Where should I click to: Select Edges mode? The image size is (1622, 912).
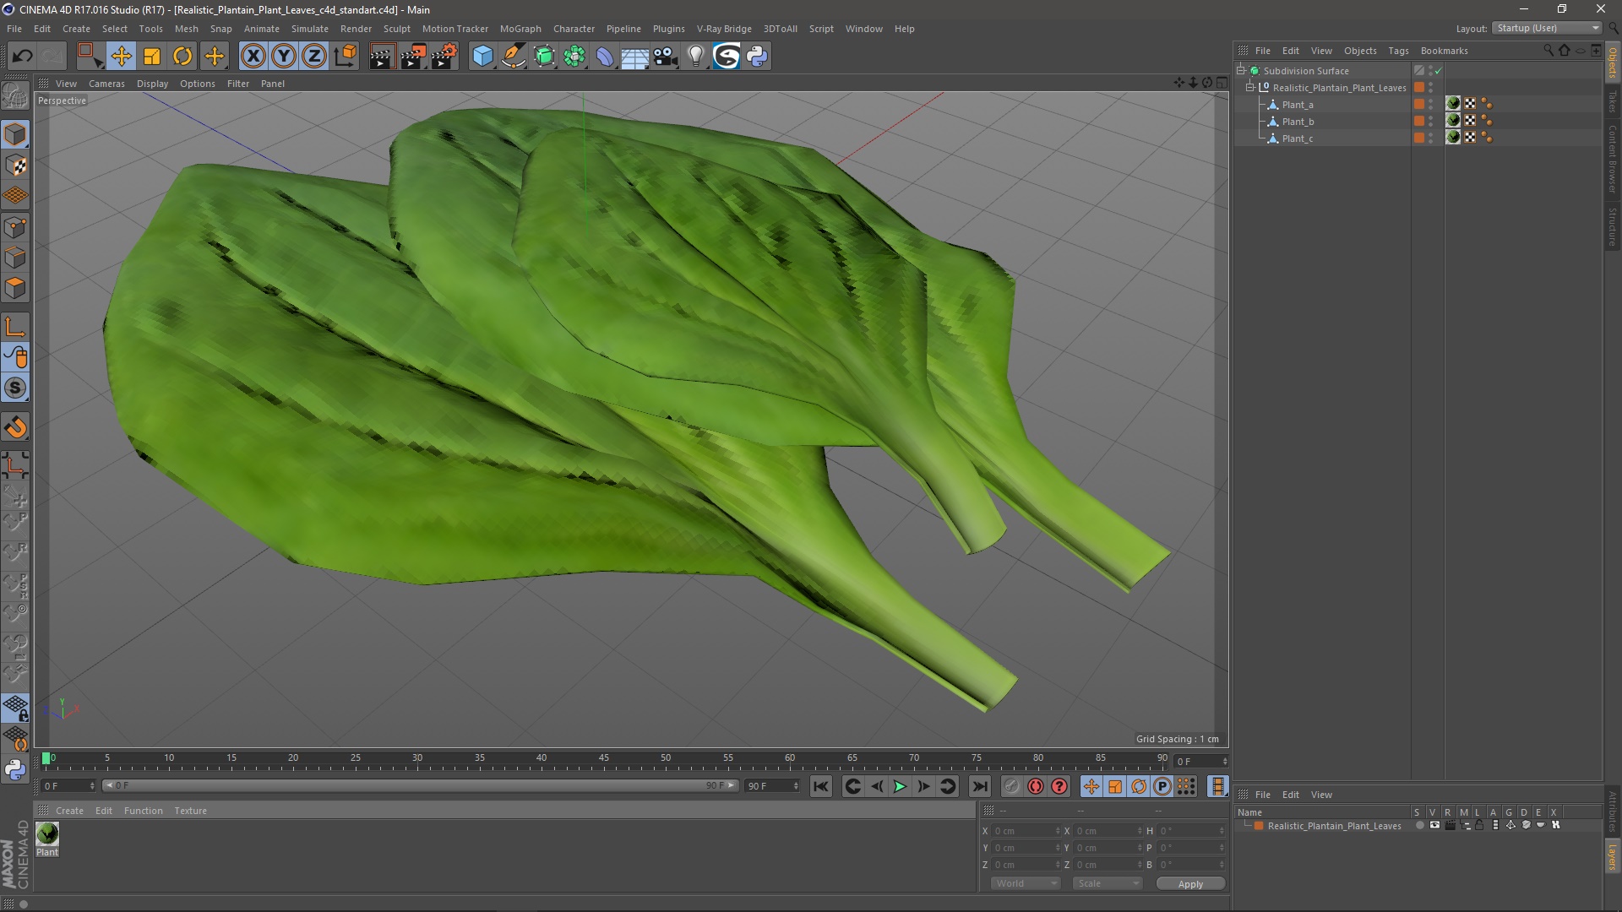click(15, 258)
